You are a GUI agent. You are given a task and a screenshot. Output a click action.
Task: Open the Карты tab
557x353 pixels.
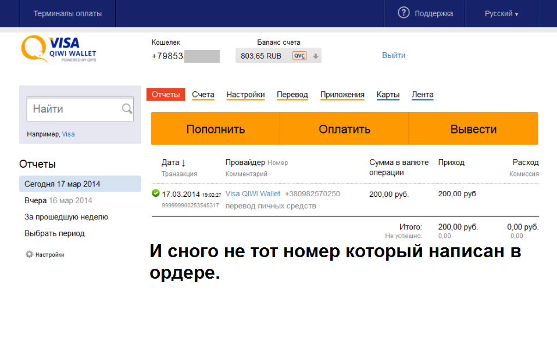(388, 95)
